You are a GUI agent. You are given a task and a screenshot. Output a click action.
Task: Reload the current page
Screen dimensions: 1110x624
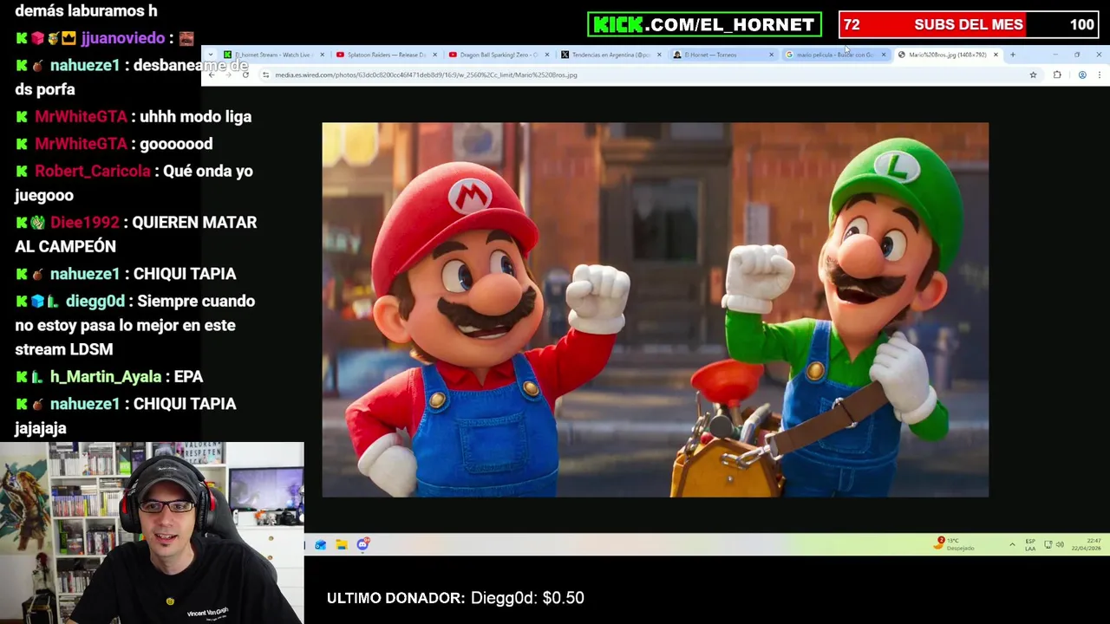(245, 75)
